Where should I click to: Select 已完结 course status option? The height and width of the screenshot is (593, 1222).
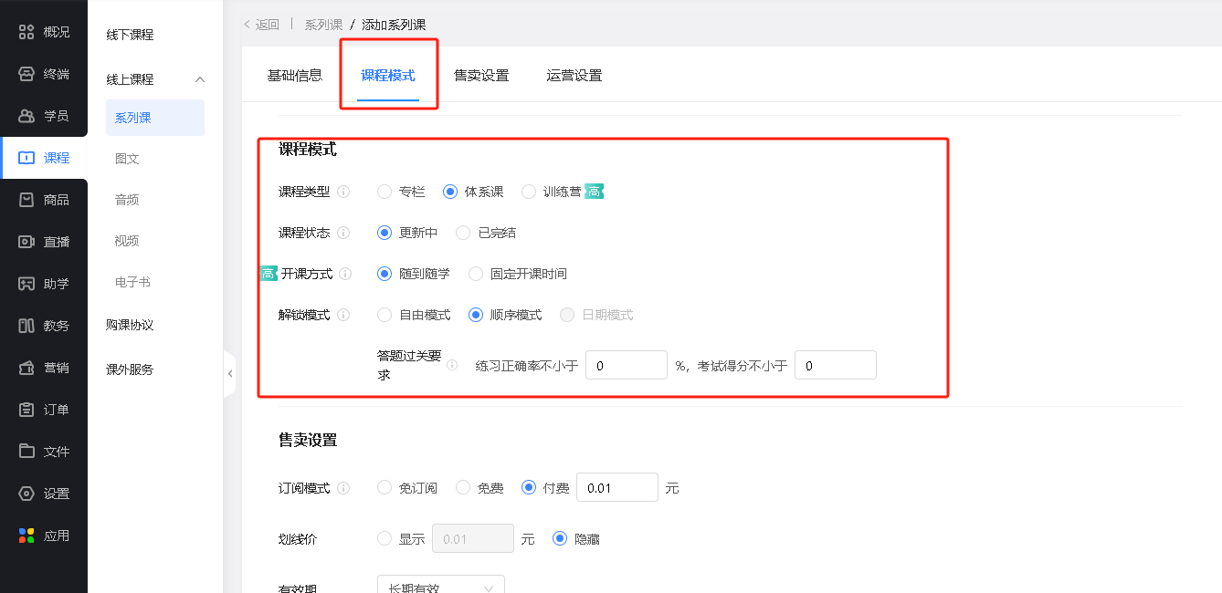pos(464,233)
